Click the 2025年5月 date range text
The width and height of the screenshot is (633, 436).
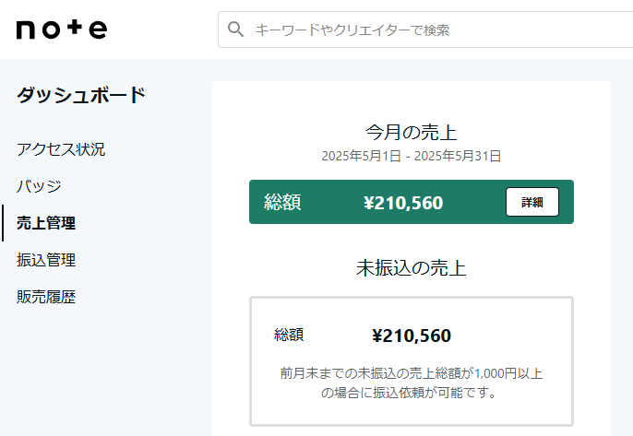(x=411, y=156)
